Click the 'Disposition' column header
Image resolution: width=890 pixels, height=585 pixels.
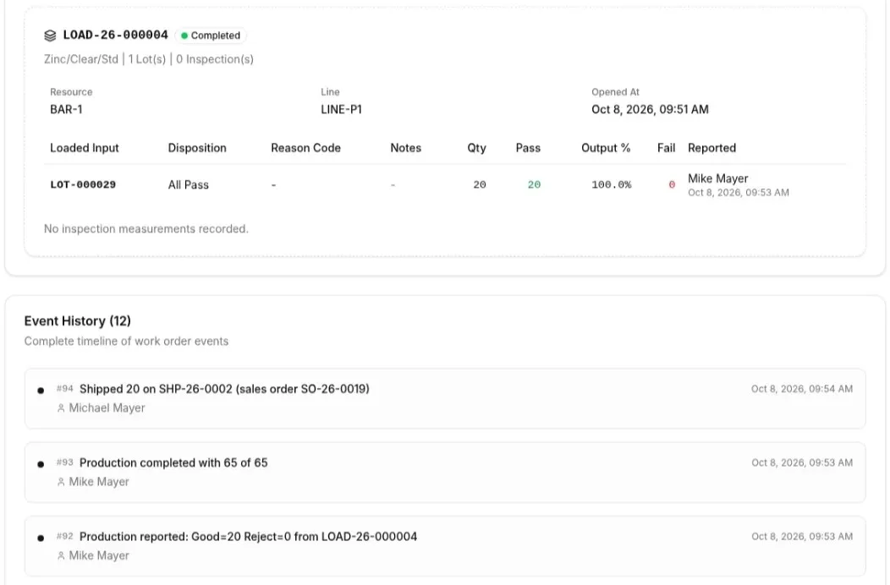(x=197, y=148)
